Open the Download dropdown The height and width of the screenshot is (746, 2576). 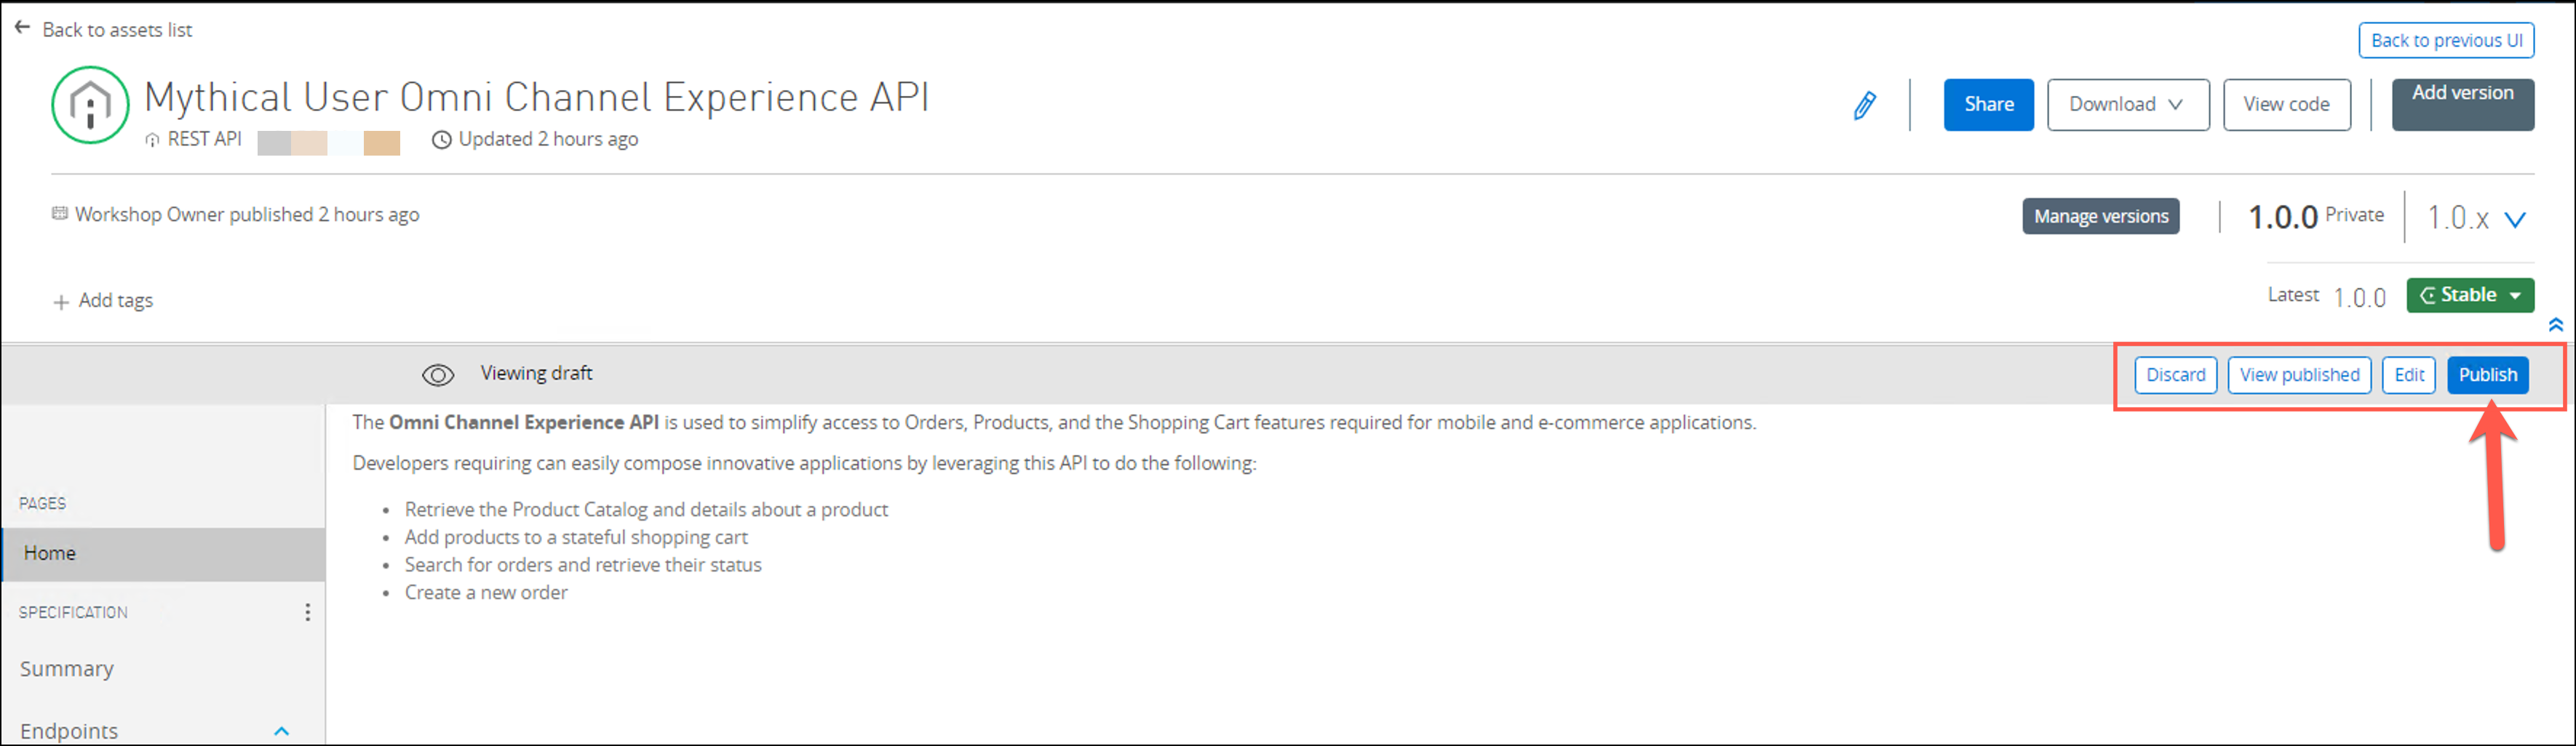pos(2127,105)
